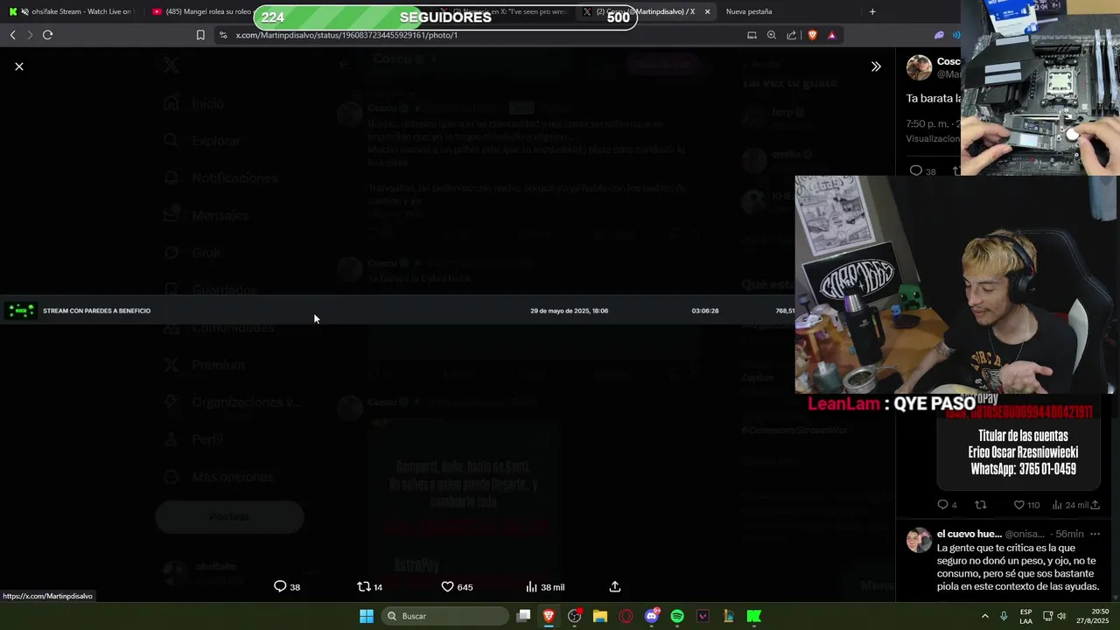The height and width of the screenshot is (630, 1120).
Task: Collapse the side panel with double chevron
Action: click(876, 66)
